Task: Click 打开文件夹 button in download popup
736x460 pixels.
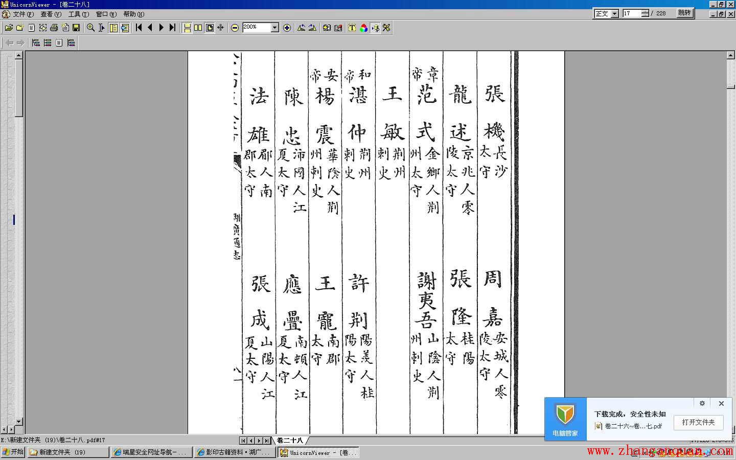Action: (x=698, y=422)
